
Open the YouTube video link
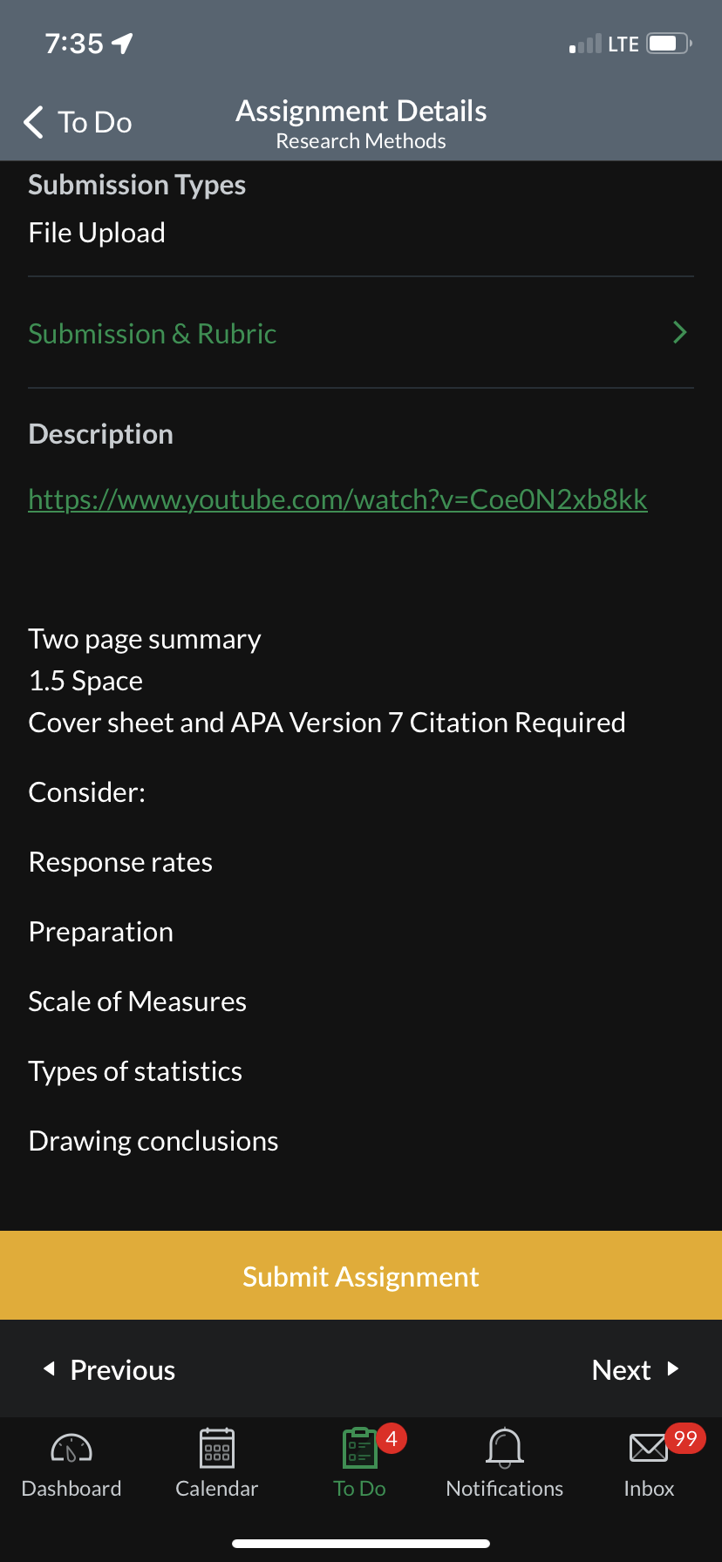337,499
